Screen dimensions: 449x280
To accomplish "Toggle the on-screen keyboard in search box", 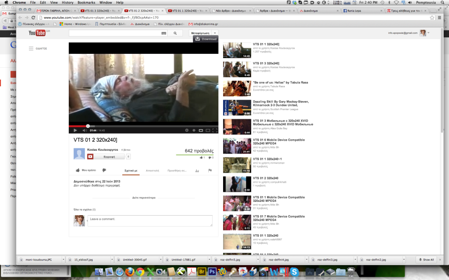I will 164,33.
